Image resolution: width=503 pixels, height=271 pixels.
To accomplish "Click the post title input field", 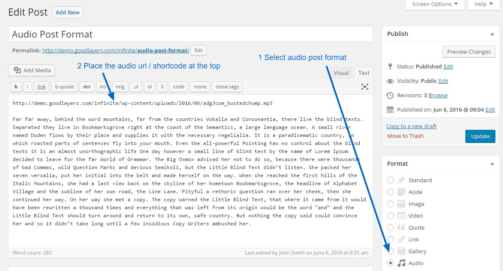I will pos(190,34).
